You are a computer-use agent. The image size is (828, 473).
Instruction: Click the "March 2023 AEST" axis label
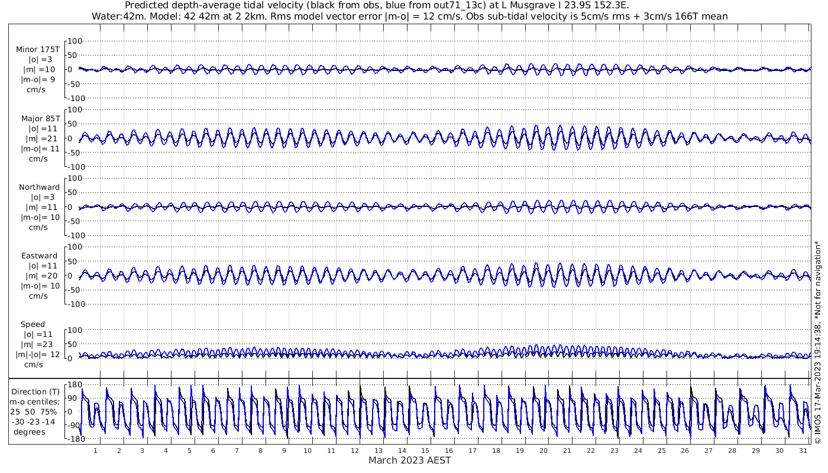point(410,461)
